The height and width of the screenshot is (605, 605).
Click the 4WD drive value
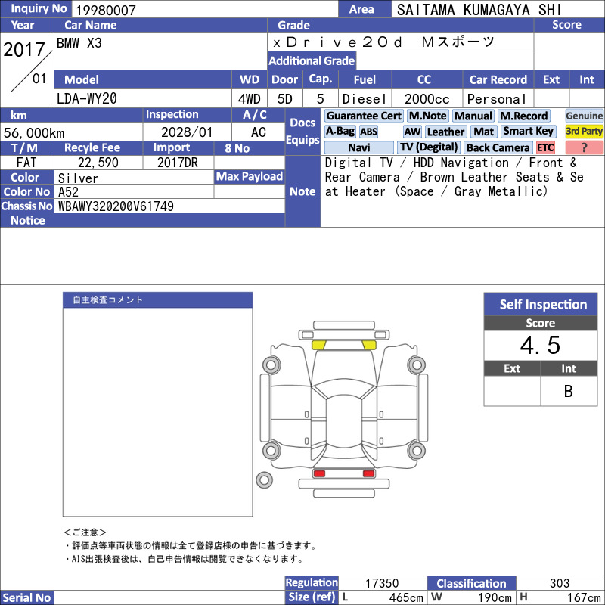(x=249, y=99)
